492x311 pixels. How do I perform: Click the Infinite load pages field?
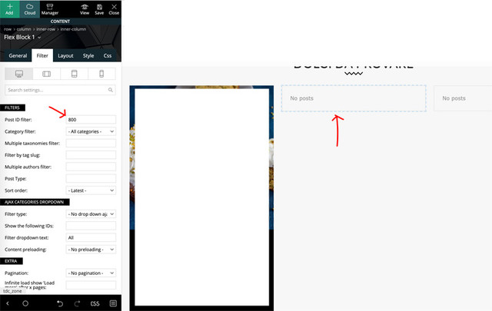(x=91, y=285)
